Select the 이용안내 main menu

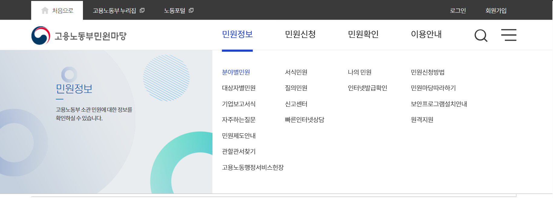(x=426, y=34)
